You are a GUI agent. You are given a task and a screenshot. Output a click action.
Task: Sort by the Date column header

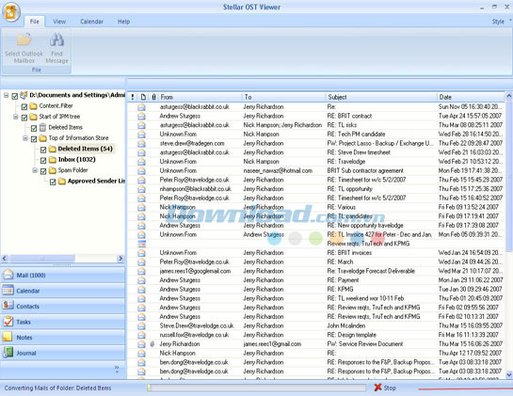(472, 97)
